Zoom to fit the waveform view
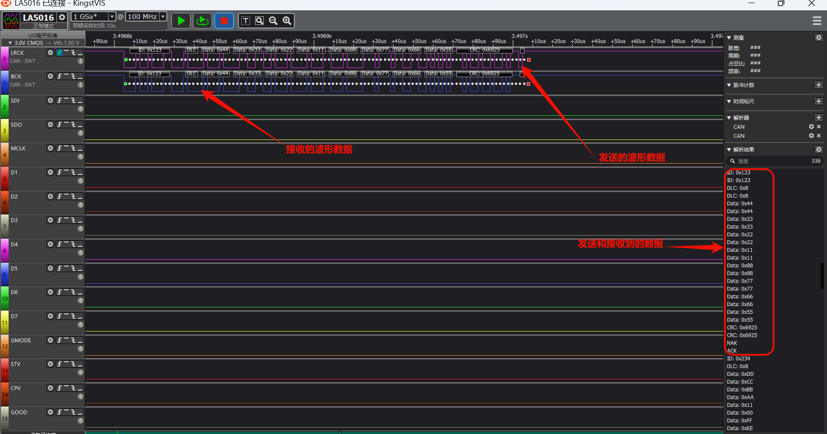Image resolution: width=827 pixels, height=434 pixels. (x=259, y=21)
